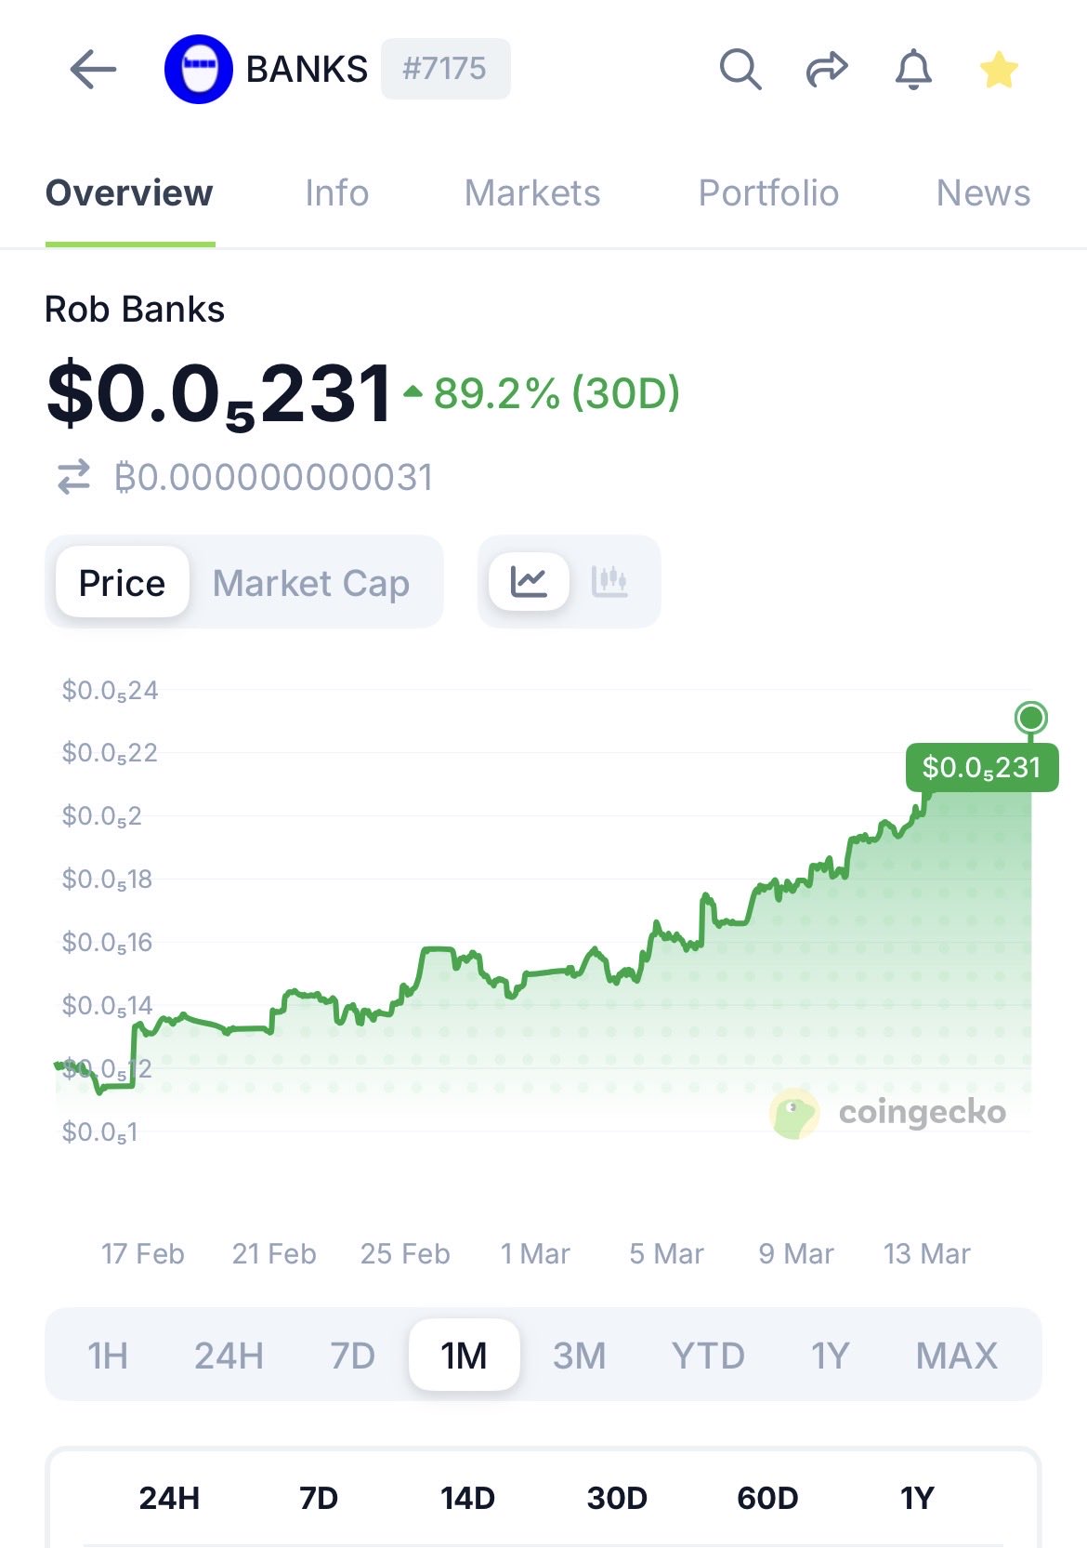This screenshot has height=1548, width=1087.
Task: Switch to candlestick chart view
Action: (x=609, y=582)
